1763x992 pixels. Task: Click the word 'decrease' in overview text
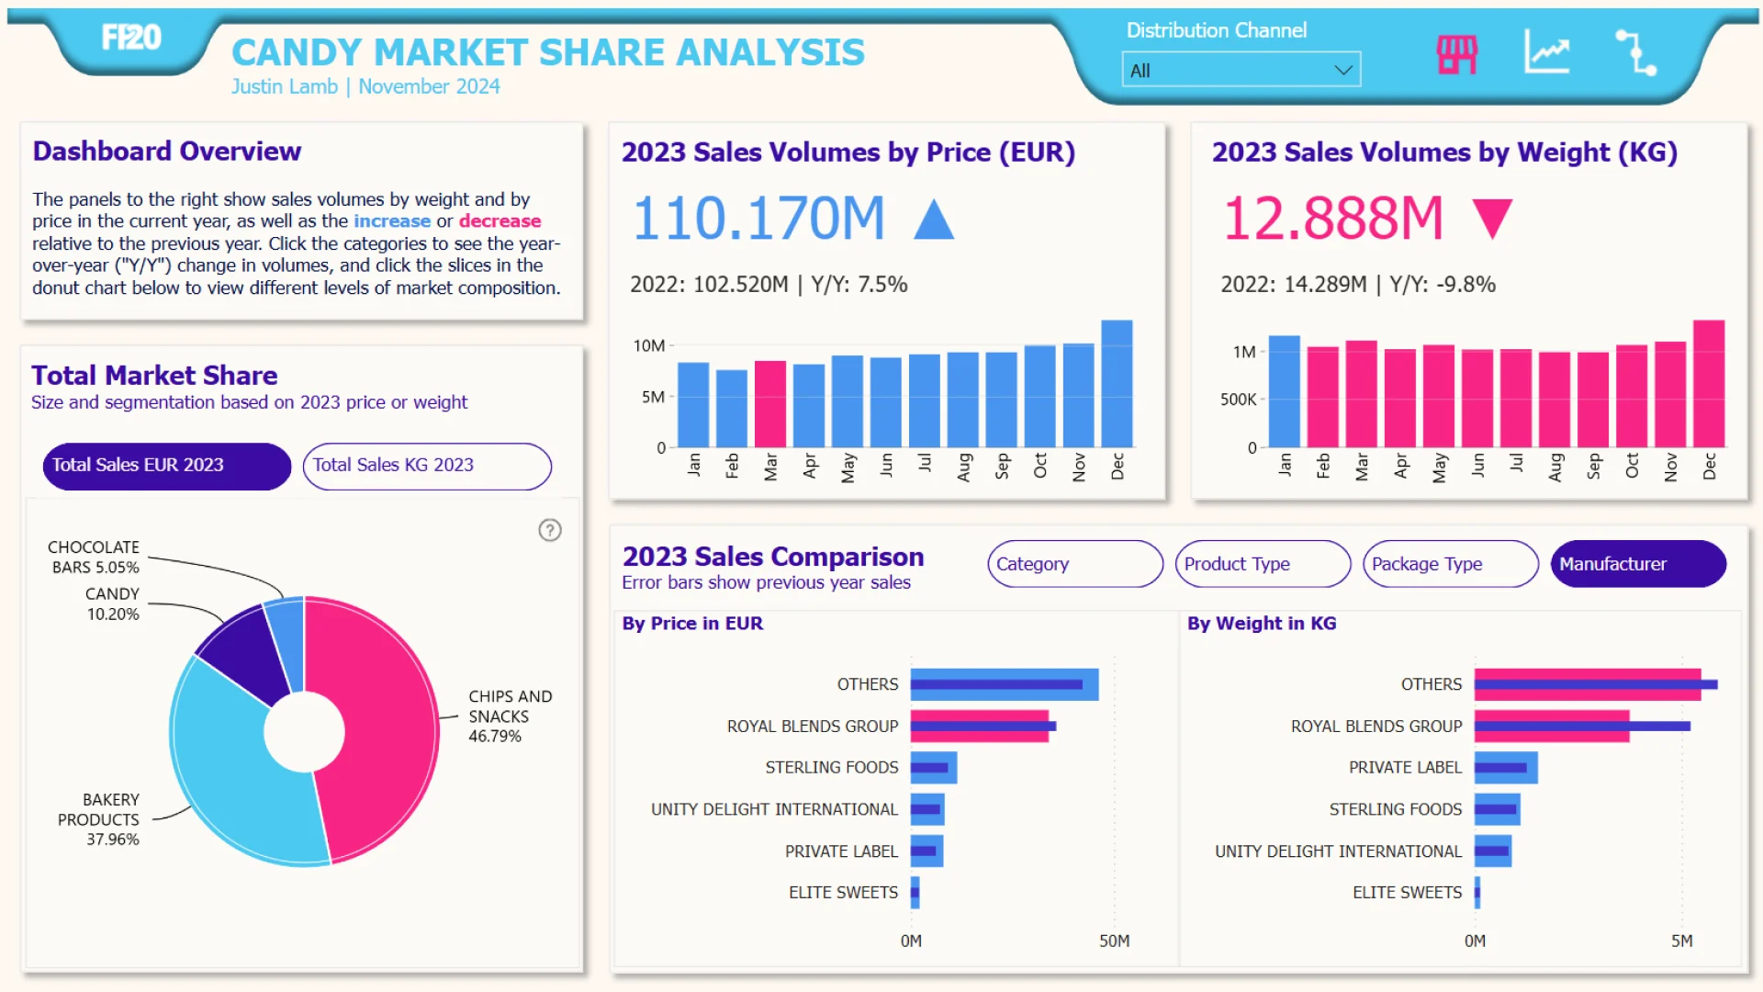pos(500,221)
